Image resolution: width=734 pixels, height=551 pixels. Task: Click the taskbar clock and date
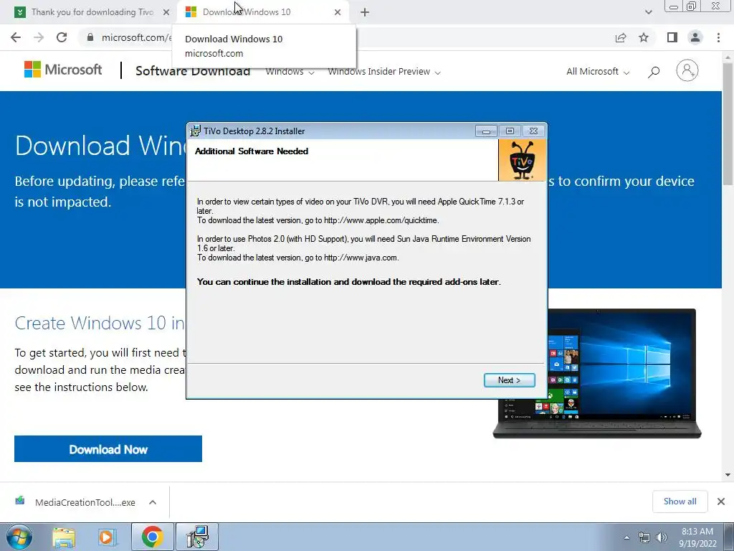pyautogui.click(x=697, y=537)
